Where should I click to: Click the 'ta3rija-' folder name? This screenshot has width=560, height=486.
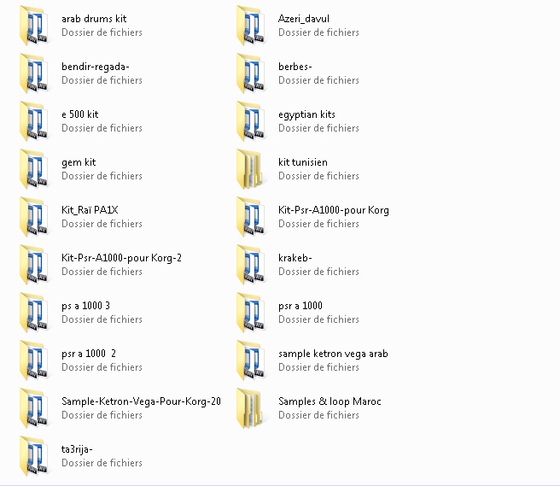(x=77, y=450)
